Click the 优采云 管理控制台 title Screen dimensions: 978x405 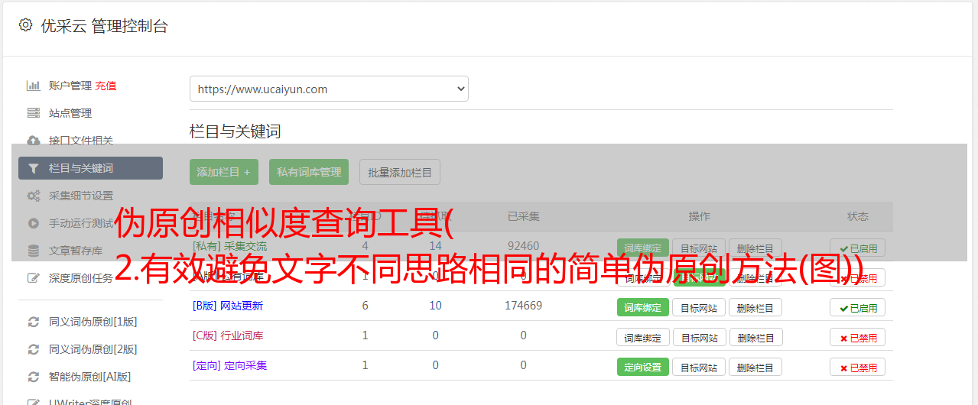click(x=104, y=26)
